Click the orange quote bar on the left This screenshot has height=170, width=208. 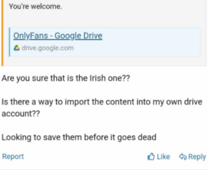coord(2,33)
